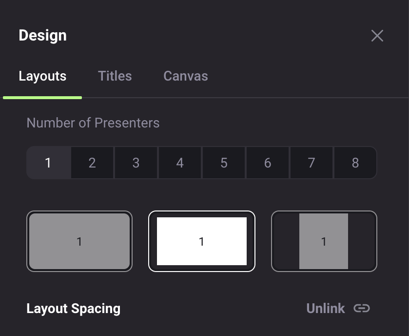Select 6 in the presenter count selector
This screenshot has width=409, height=336.
coord(268,163)
